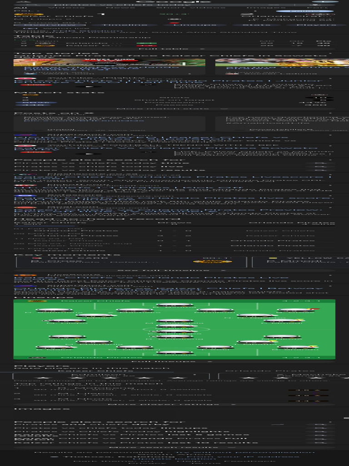
Task: Search "Pirates vs chiefs today live" suggestion
Action: coord(174,167)
